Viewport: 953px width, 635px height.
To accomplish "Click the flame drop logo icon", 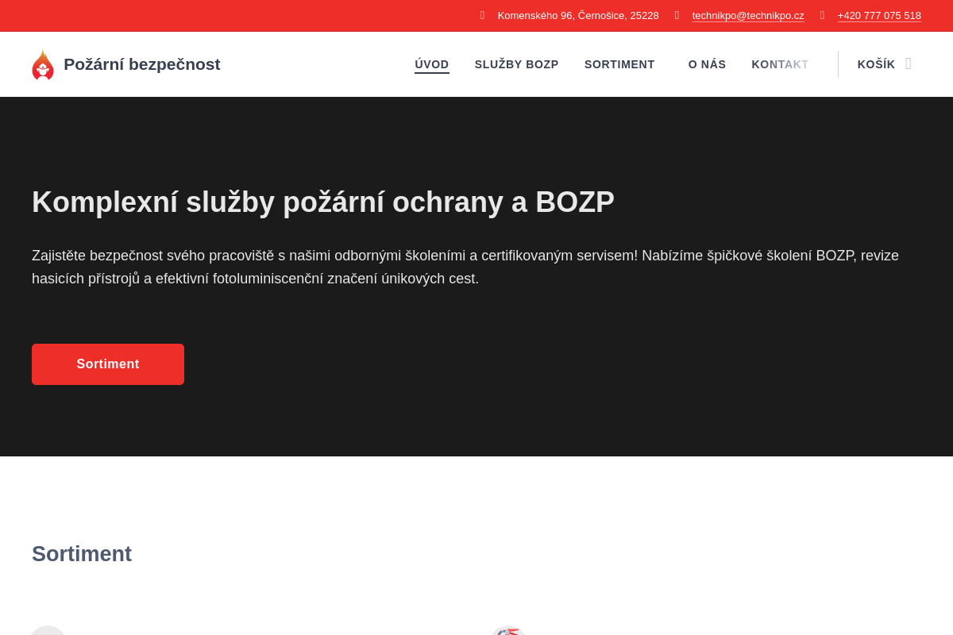I will point(43,63).
